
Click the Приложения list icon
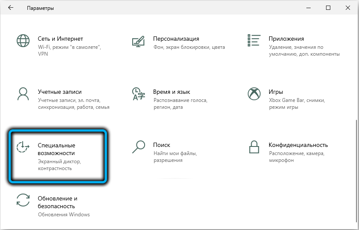(254, 41)
